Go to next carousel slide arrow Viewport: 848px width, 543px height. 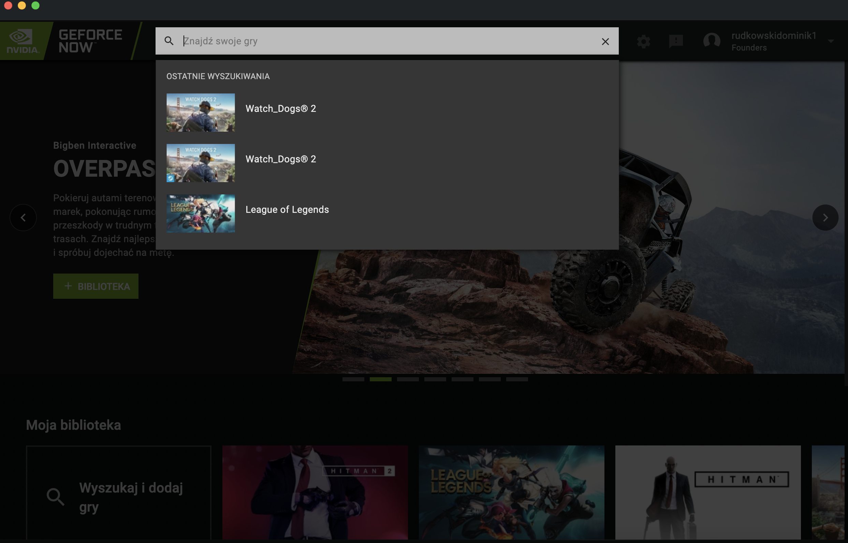pyautogui.click(x=825, y=218)
